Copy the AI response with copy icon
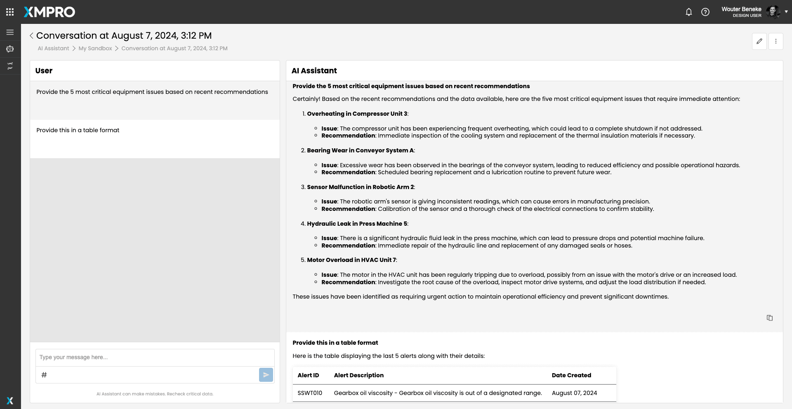The height and width of the screenshot is (409, 792). coord(769,318)
